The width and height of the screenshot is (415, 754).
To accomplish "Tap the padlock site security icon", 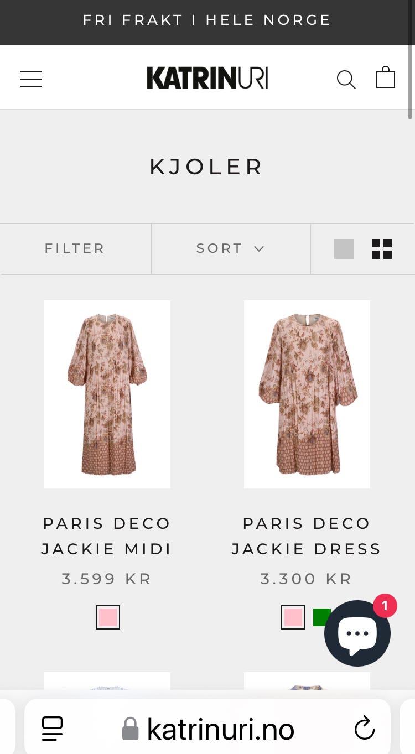I will (x=130, y=729).
